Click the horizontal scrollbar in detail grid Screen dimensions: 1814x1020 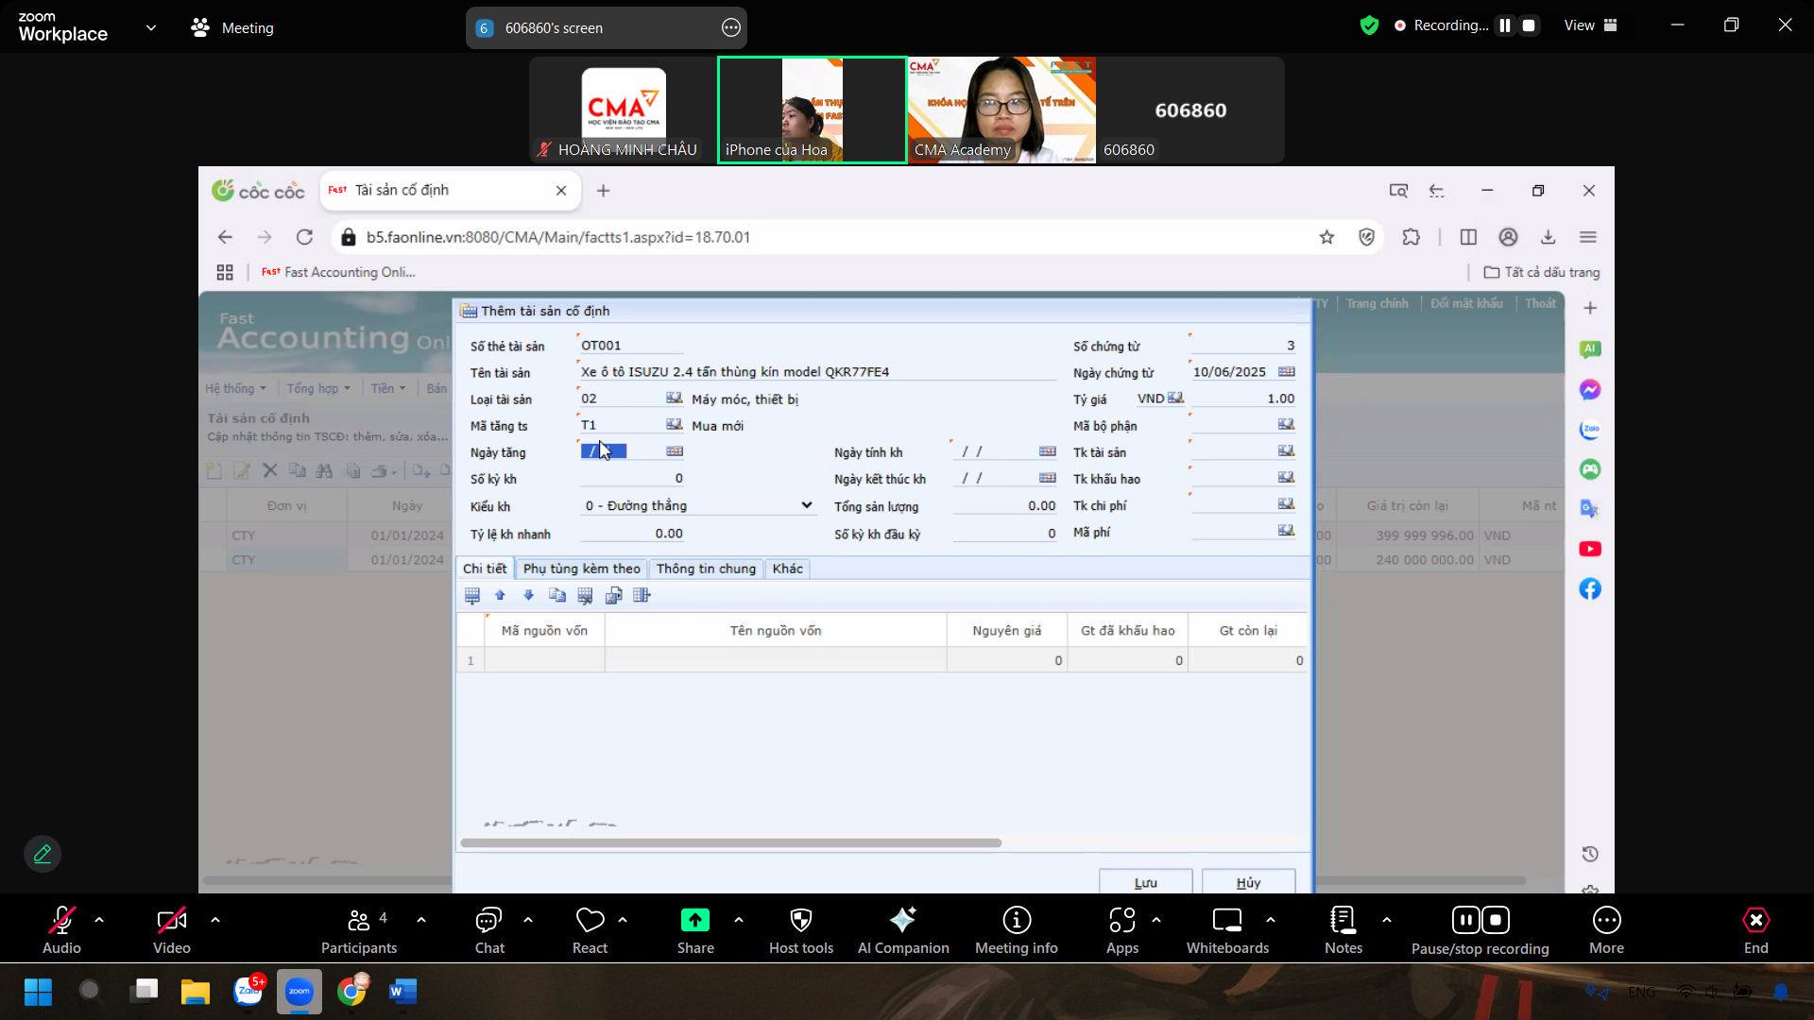(730, 842)
